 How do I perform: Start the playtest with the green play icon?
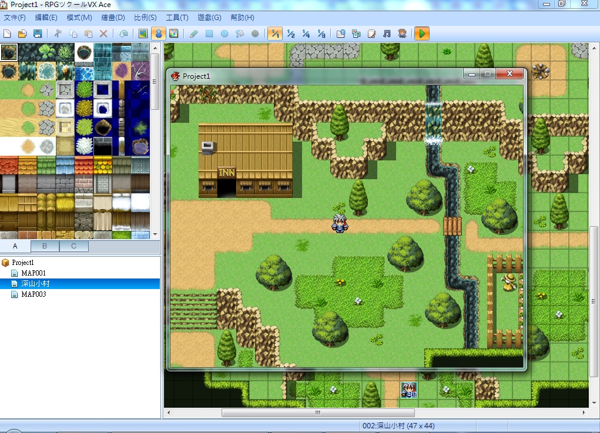click(422, 33)
